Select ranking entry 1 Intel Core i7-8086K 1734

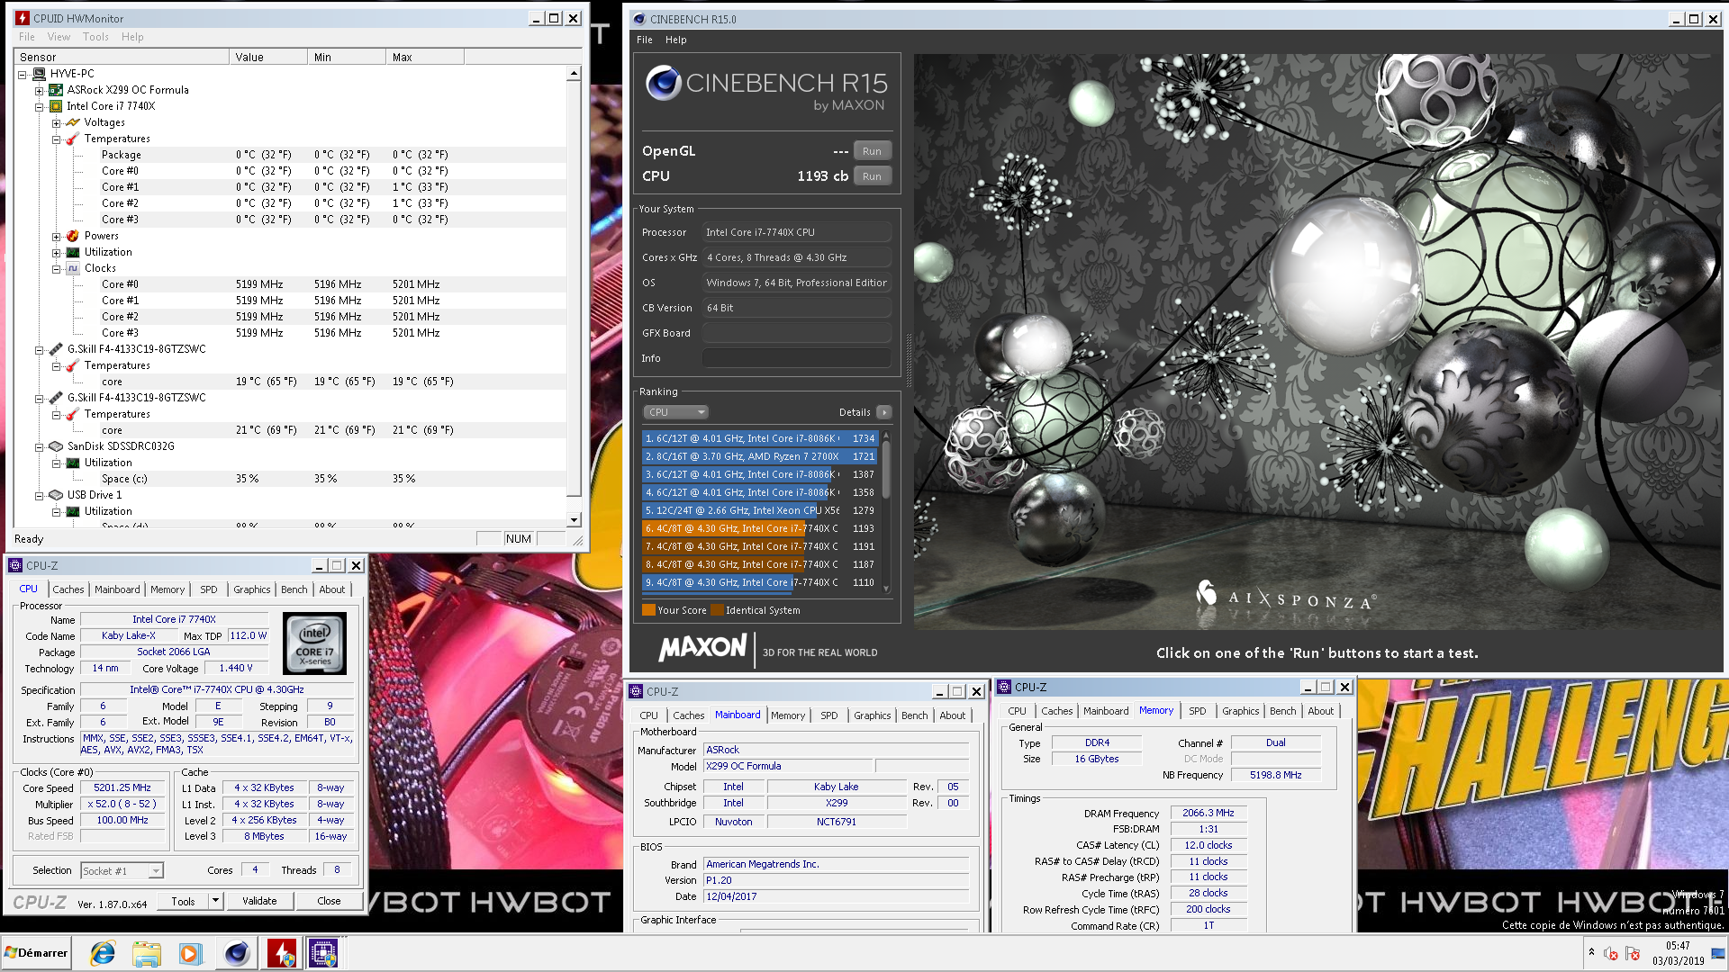click(x=760, y=438)
